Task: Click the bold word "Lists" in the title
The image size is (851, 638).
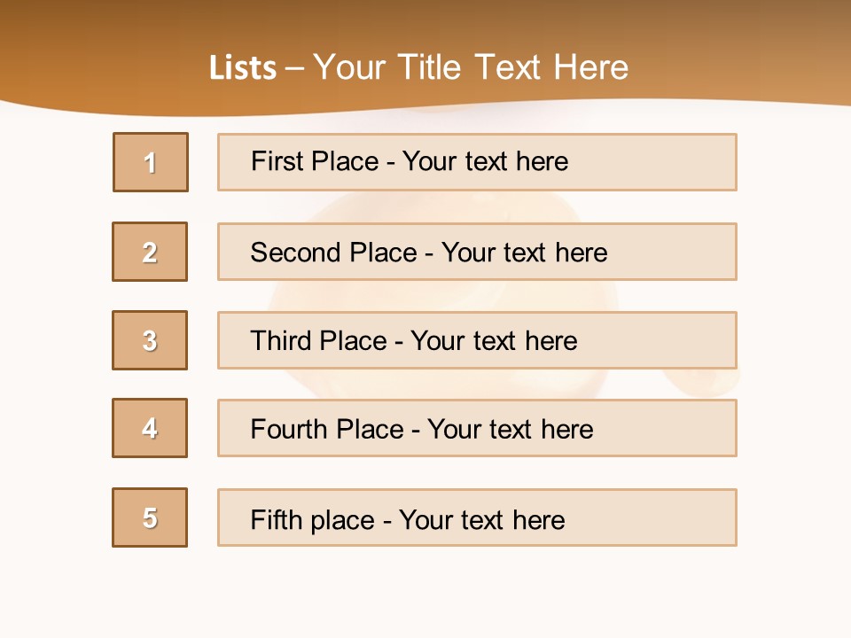Action: [243, 67]
